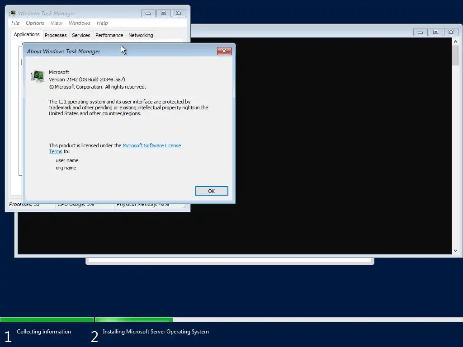Maximize the black console window
This screenshot has width=463, height=347.
pos(435,32)
